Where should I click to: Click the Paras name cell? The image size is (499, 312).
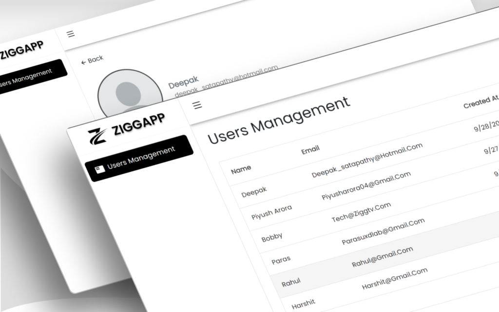(281, 260)
